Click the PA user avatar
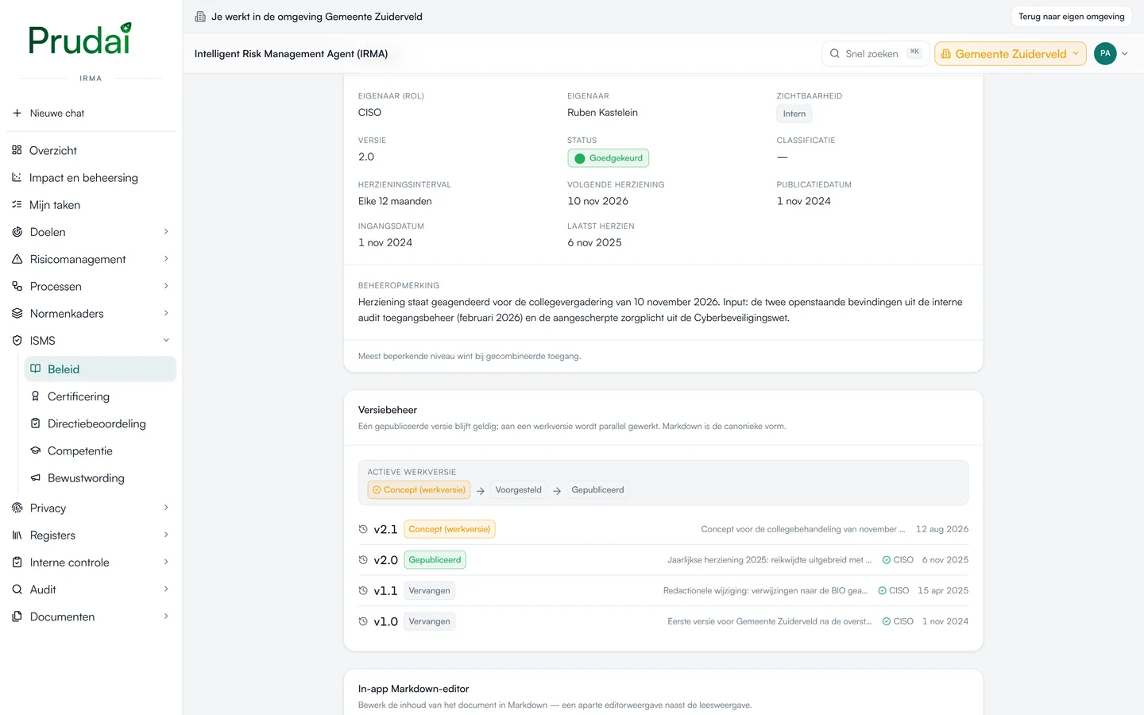Viewport: 1144px width, 715px height. (x=1105, y=54)
